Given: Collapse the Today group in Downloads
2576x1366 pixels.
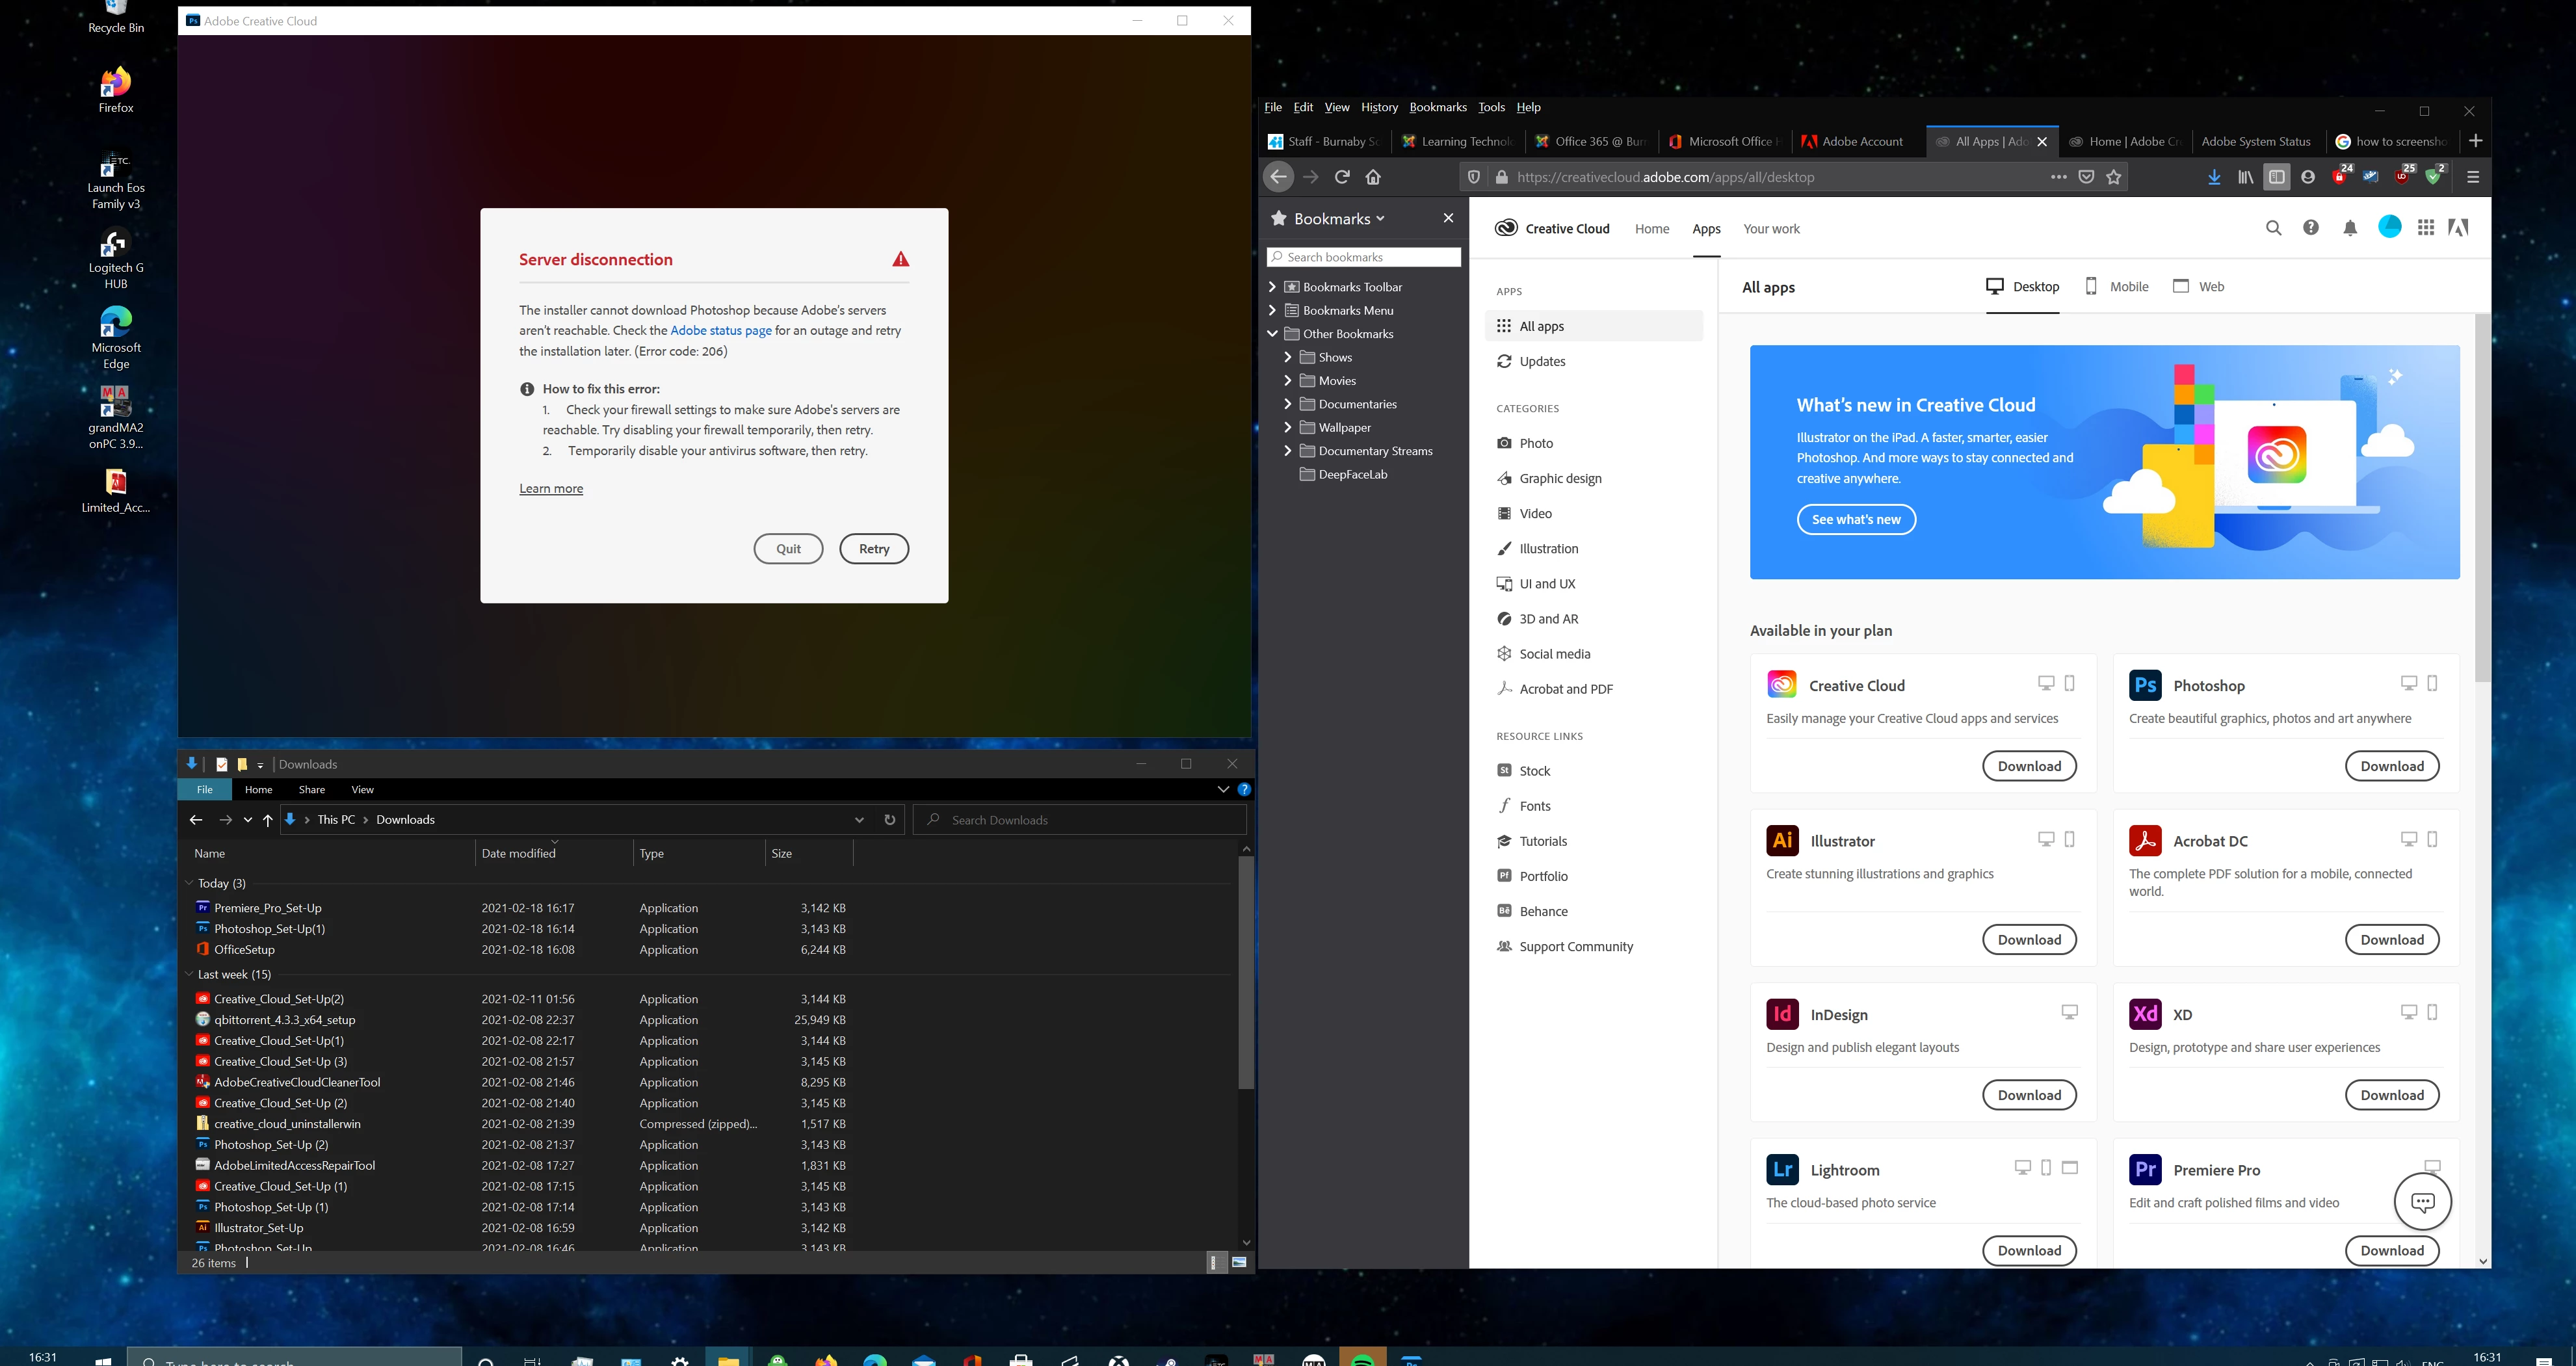Looking at the screenshot, I should (x=189, y=883).
